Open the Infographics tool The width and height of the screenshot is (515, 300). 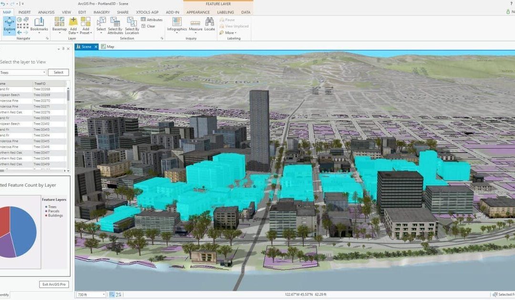[x=177, y=25]
